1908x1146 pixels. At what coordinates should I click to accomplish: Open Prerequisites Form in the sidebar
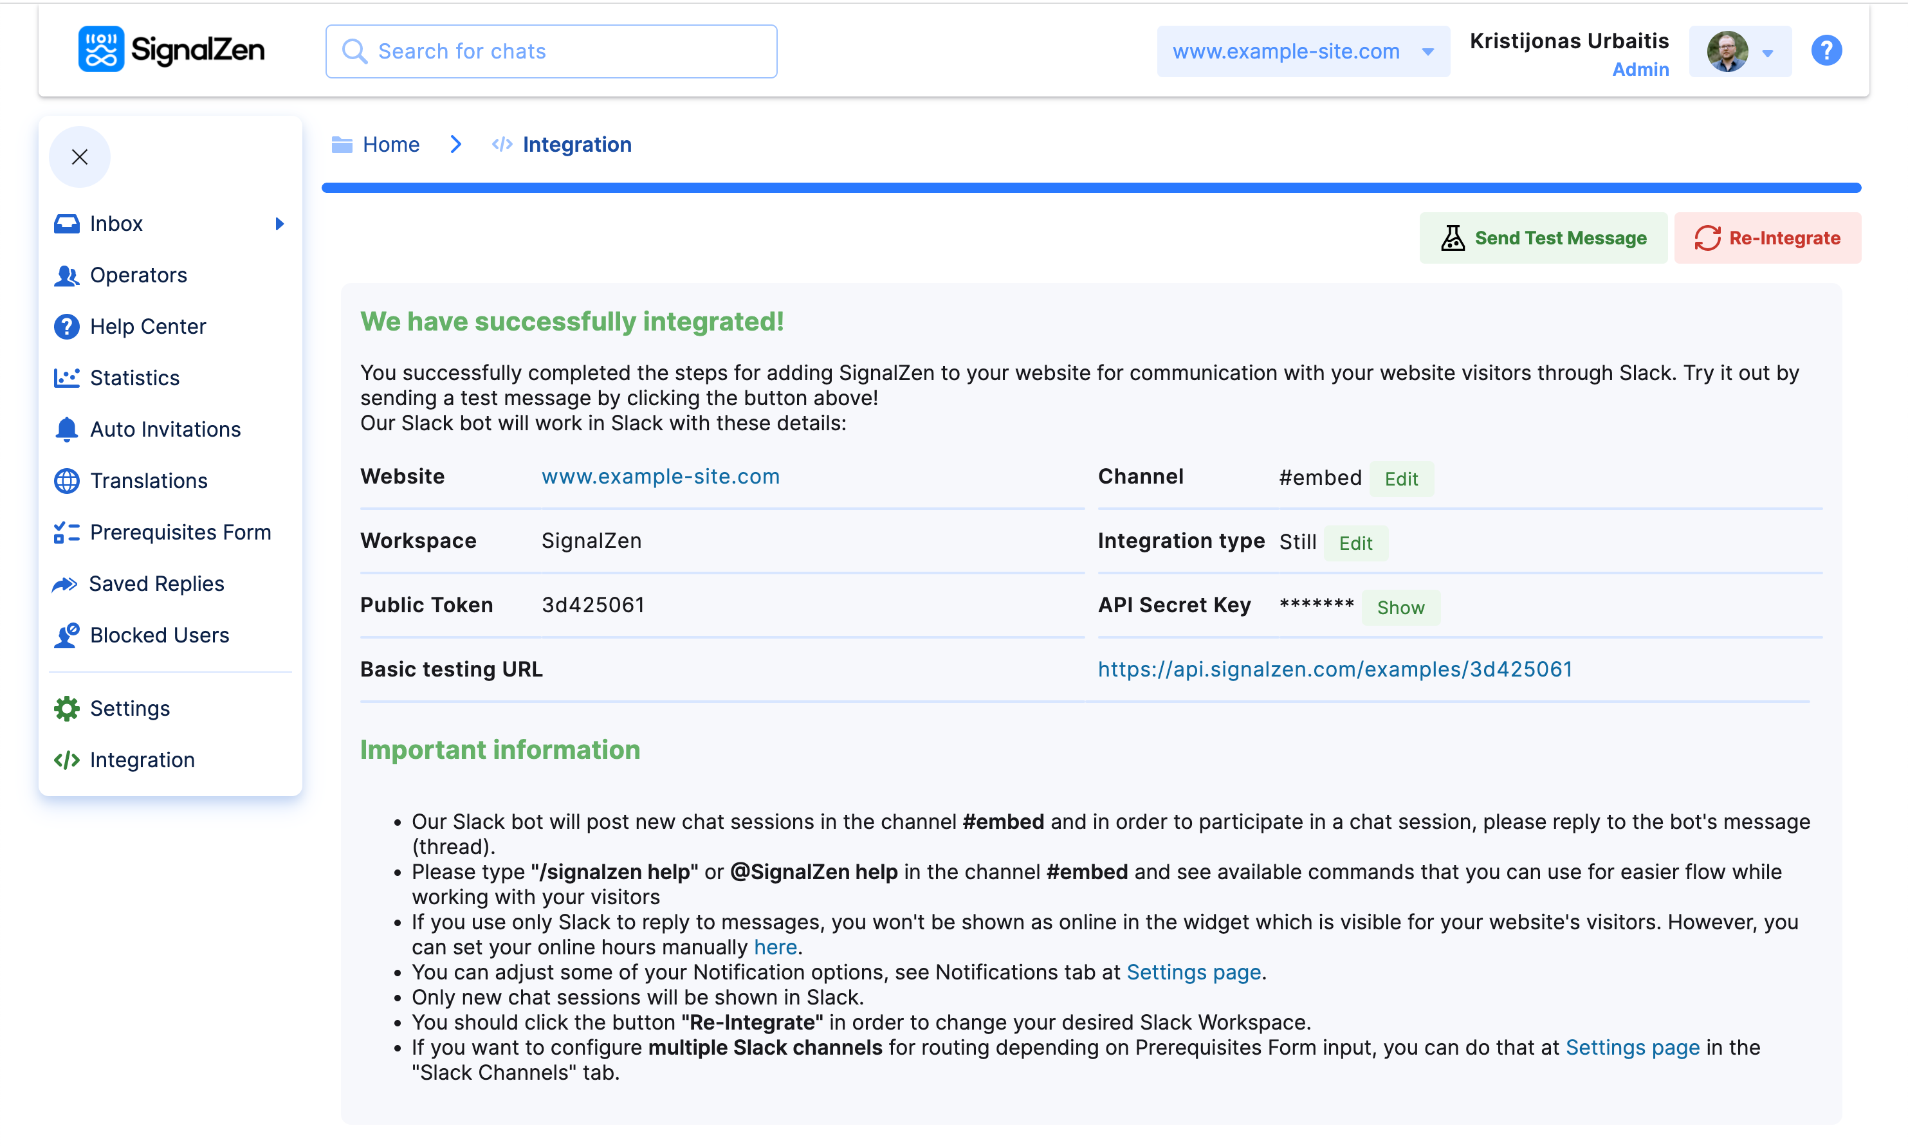click(180, 532)
